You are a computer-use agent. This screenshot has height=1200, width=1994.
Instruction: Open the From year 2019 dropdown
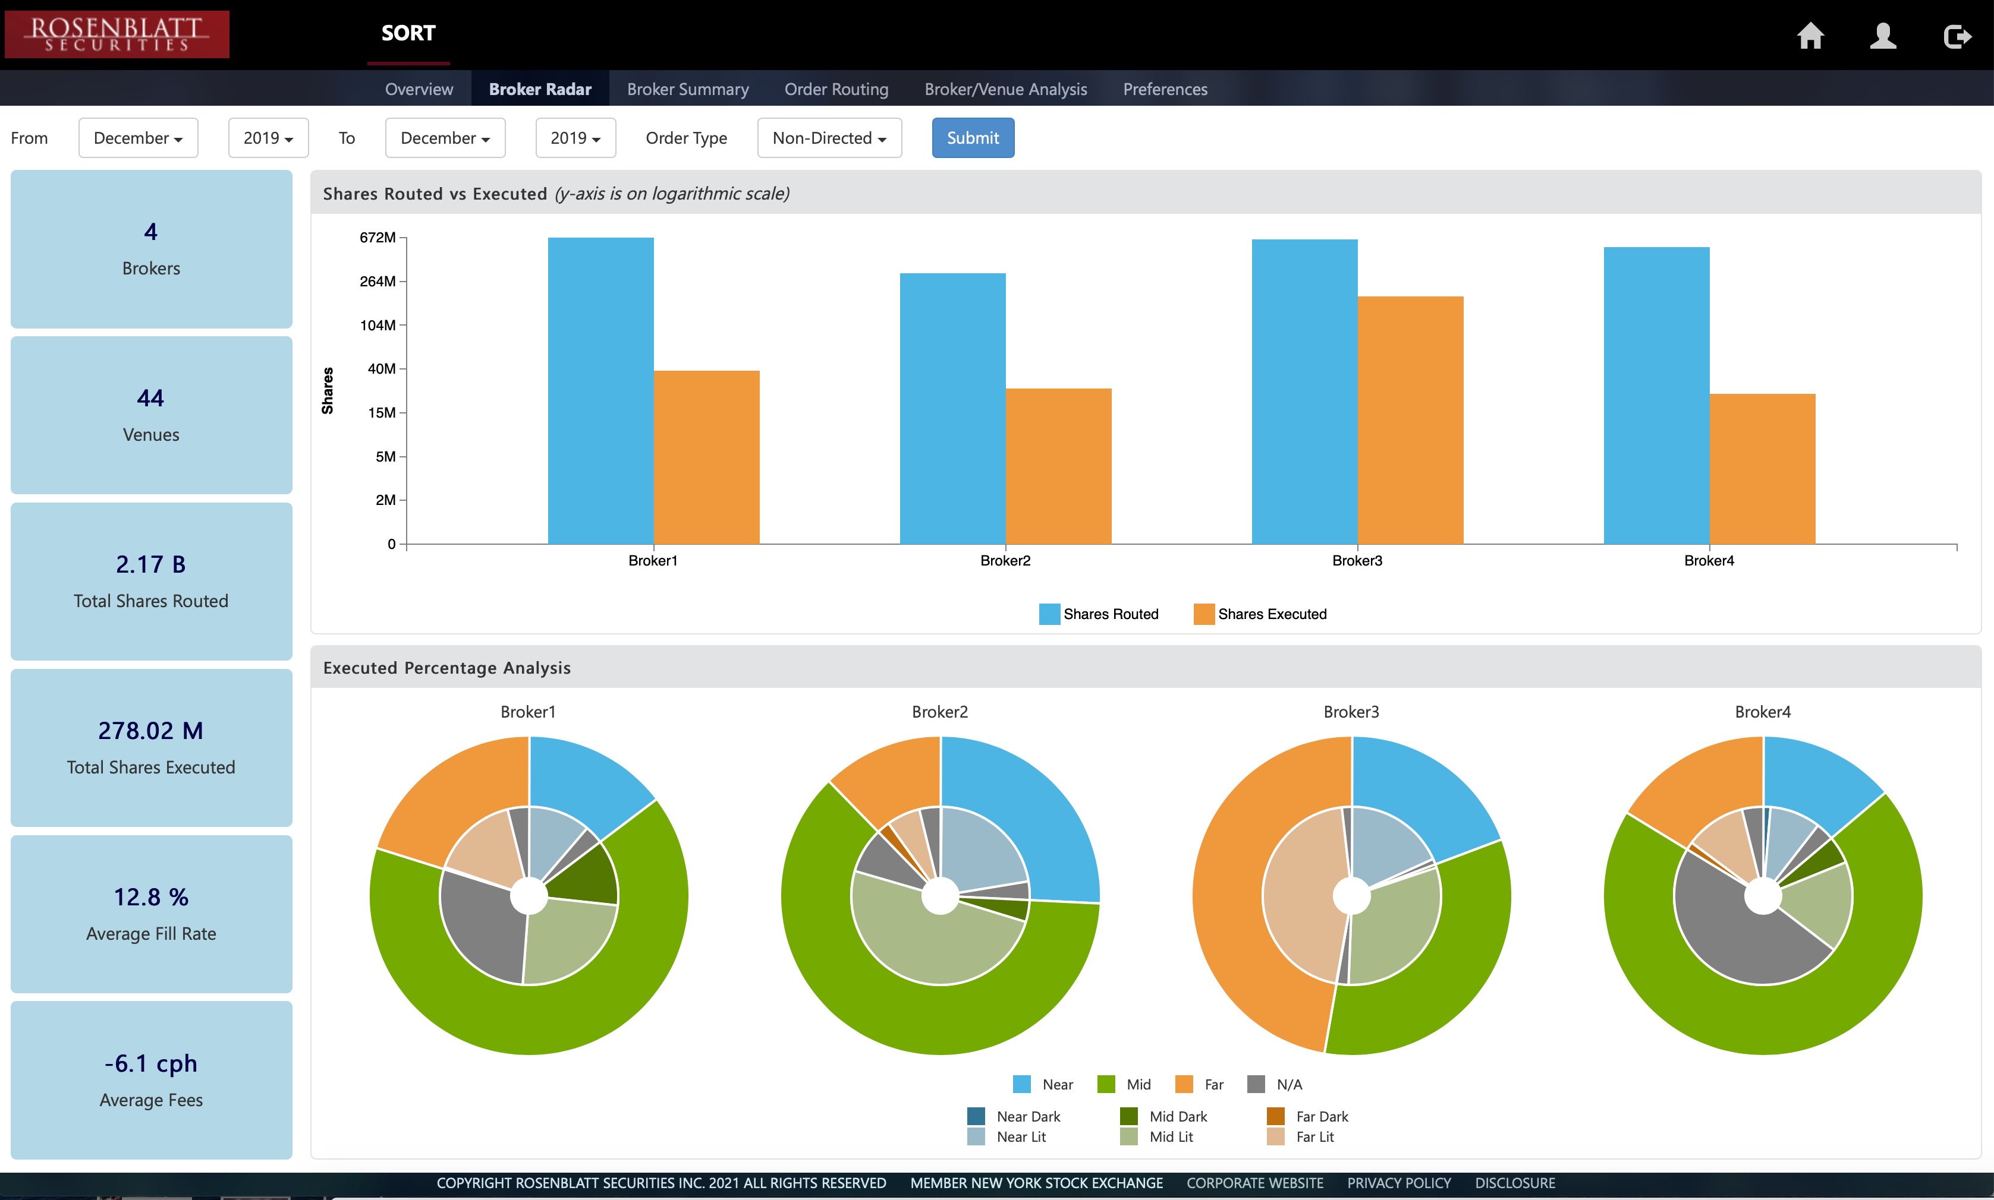pos(268,137)
